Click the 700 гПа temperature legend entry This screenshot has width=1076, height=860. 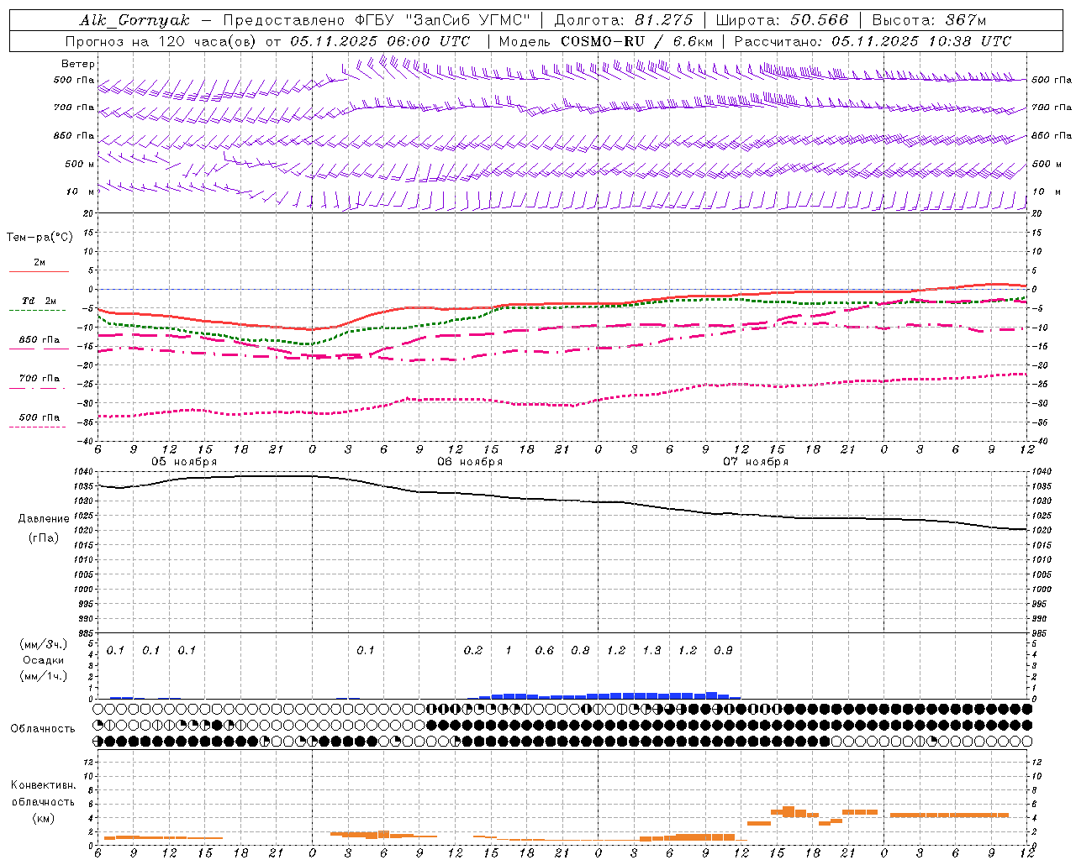[x=39, y=381]
